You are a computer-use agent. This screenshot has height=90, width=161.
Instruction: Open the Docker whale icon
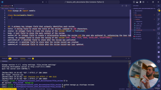[159, 43]
